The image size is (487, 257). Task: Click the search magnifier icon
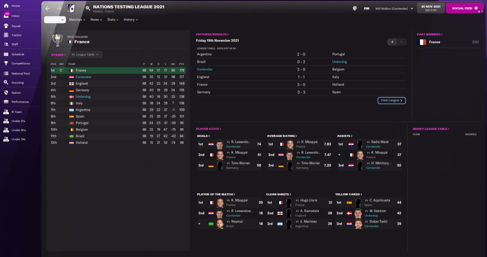point(88,8)
